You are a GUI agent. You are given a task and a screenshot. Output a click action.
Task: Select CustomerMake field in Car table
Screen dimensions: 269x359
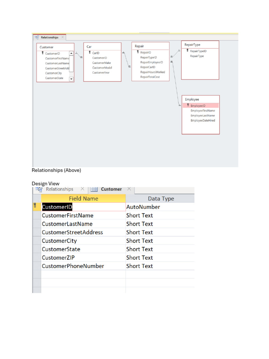coord(102,63)
